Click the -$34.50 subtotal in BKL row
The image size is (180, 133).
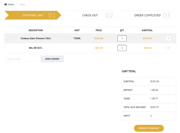pyautogui.click(x=147, y=48)
